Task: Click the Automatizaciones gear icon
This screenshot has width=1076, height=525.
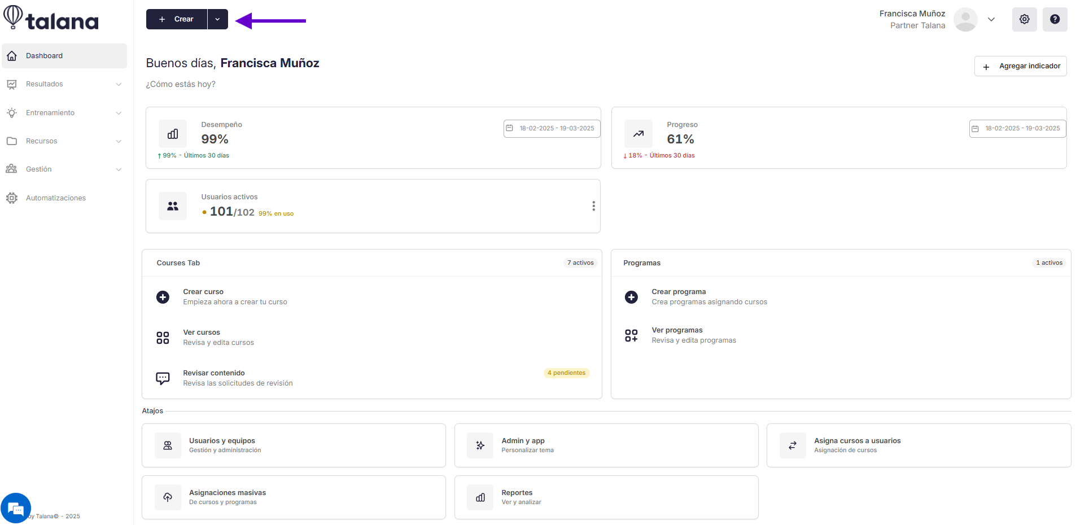Action: click(12, 198)
